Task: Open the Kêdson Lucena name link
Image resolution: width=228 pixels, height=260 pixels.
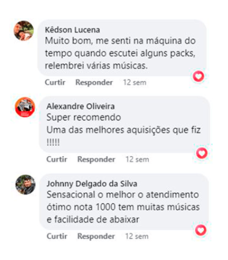Action: pyautogui.click(x=72, y=30)
